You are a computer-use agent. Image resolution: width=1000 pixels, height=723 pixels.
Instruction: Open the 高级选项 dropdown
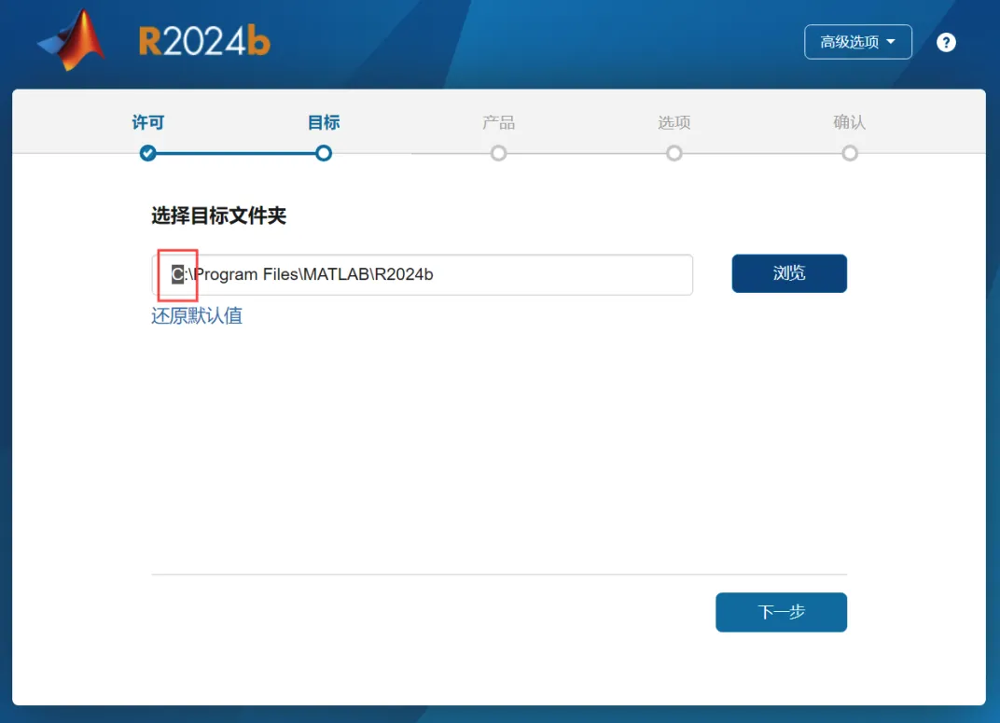tap(858, 42)
